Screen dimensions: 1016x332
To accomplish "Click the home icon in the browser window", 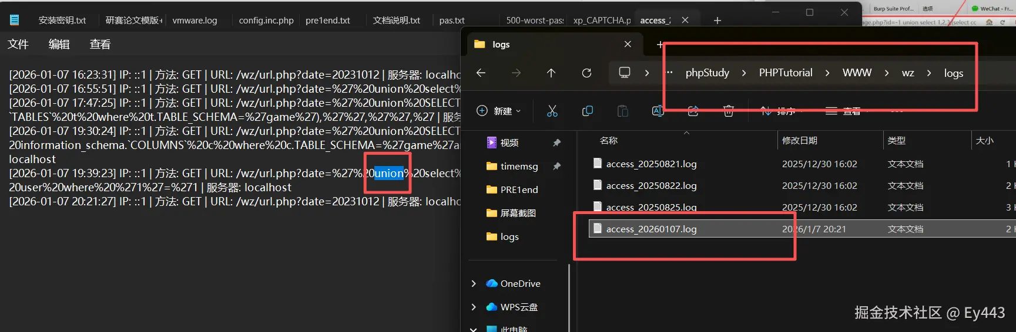I will (x=989, y=22).
